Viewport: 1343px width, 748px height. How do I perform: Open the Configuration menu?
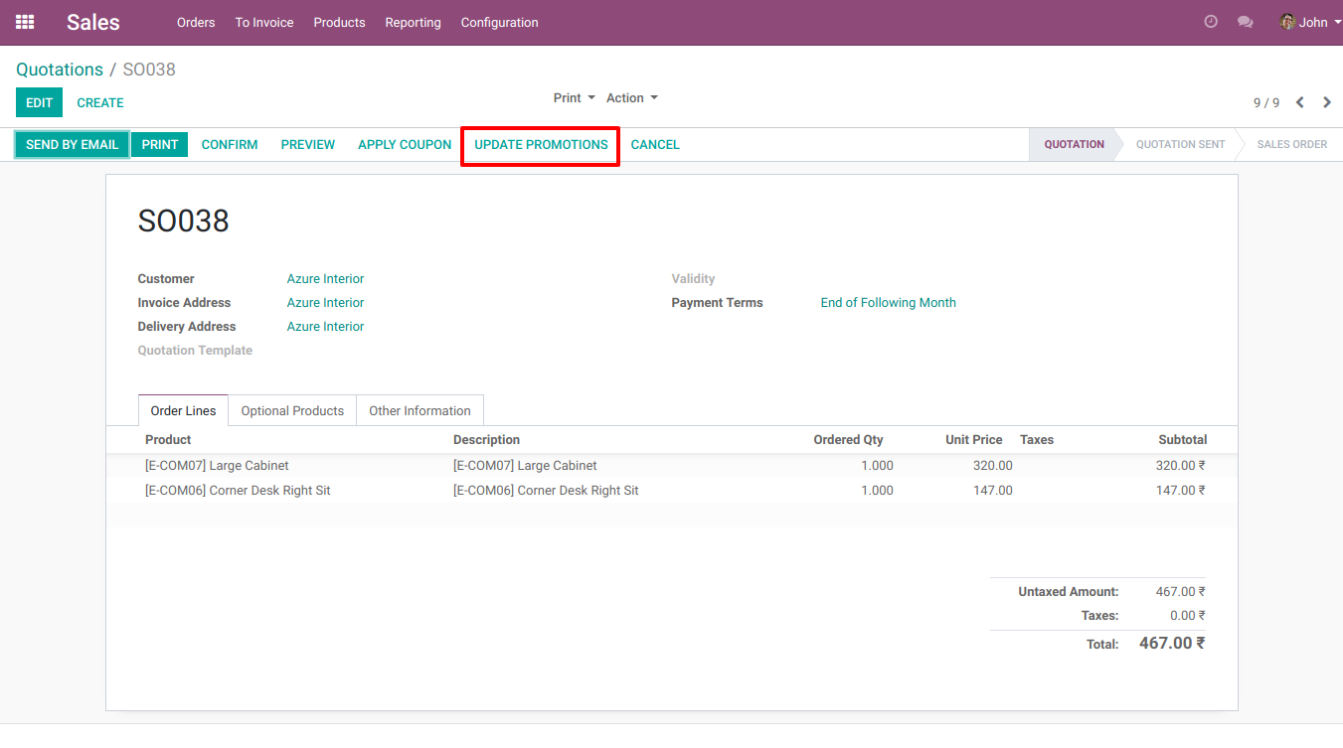pos(499,22)
